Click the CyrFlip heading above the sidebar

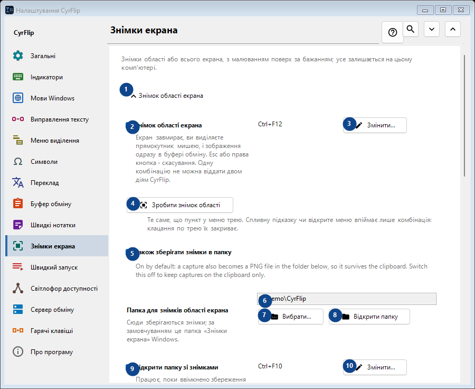(x=24, y=33)
